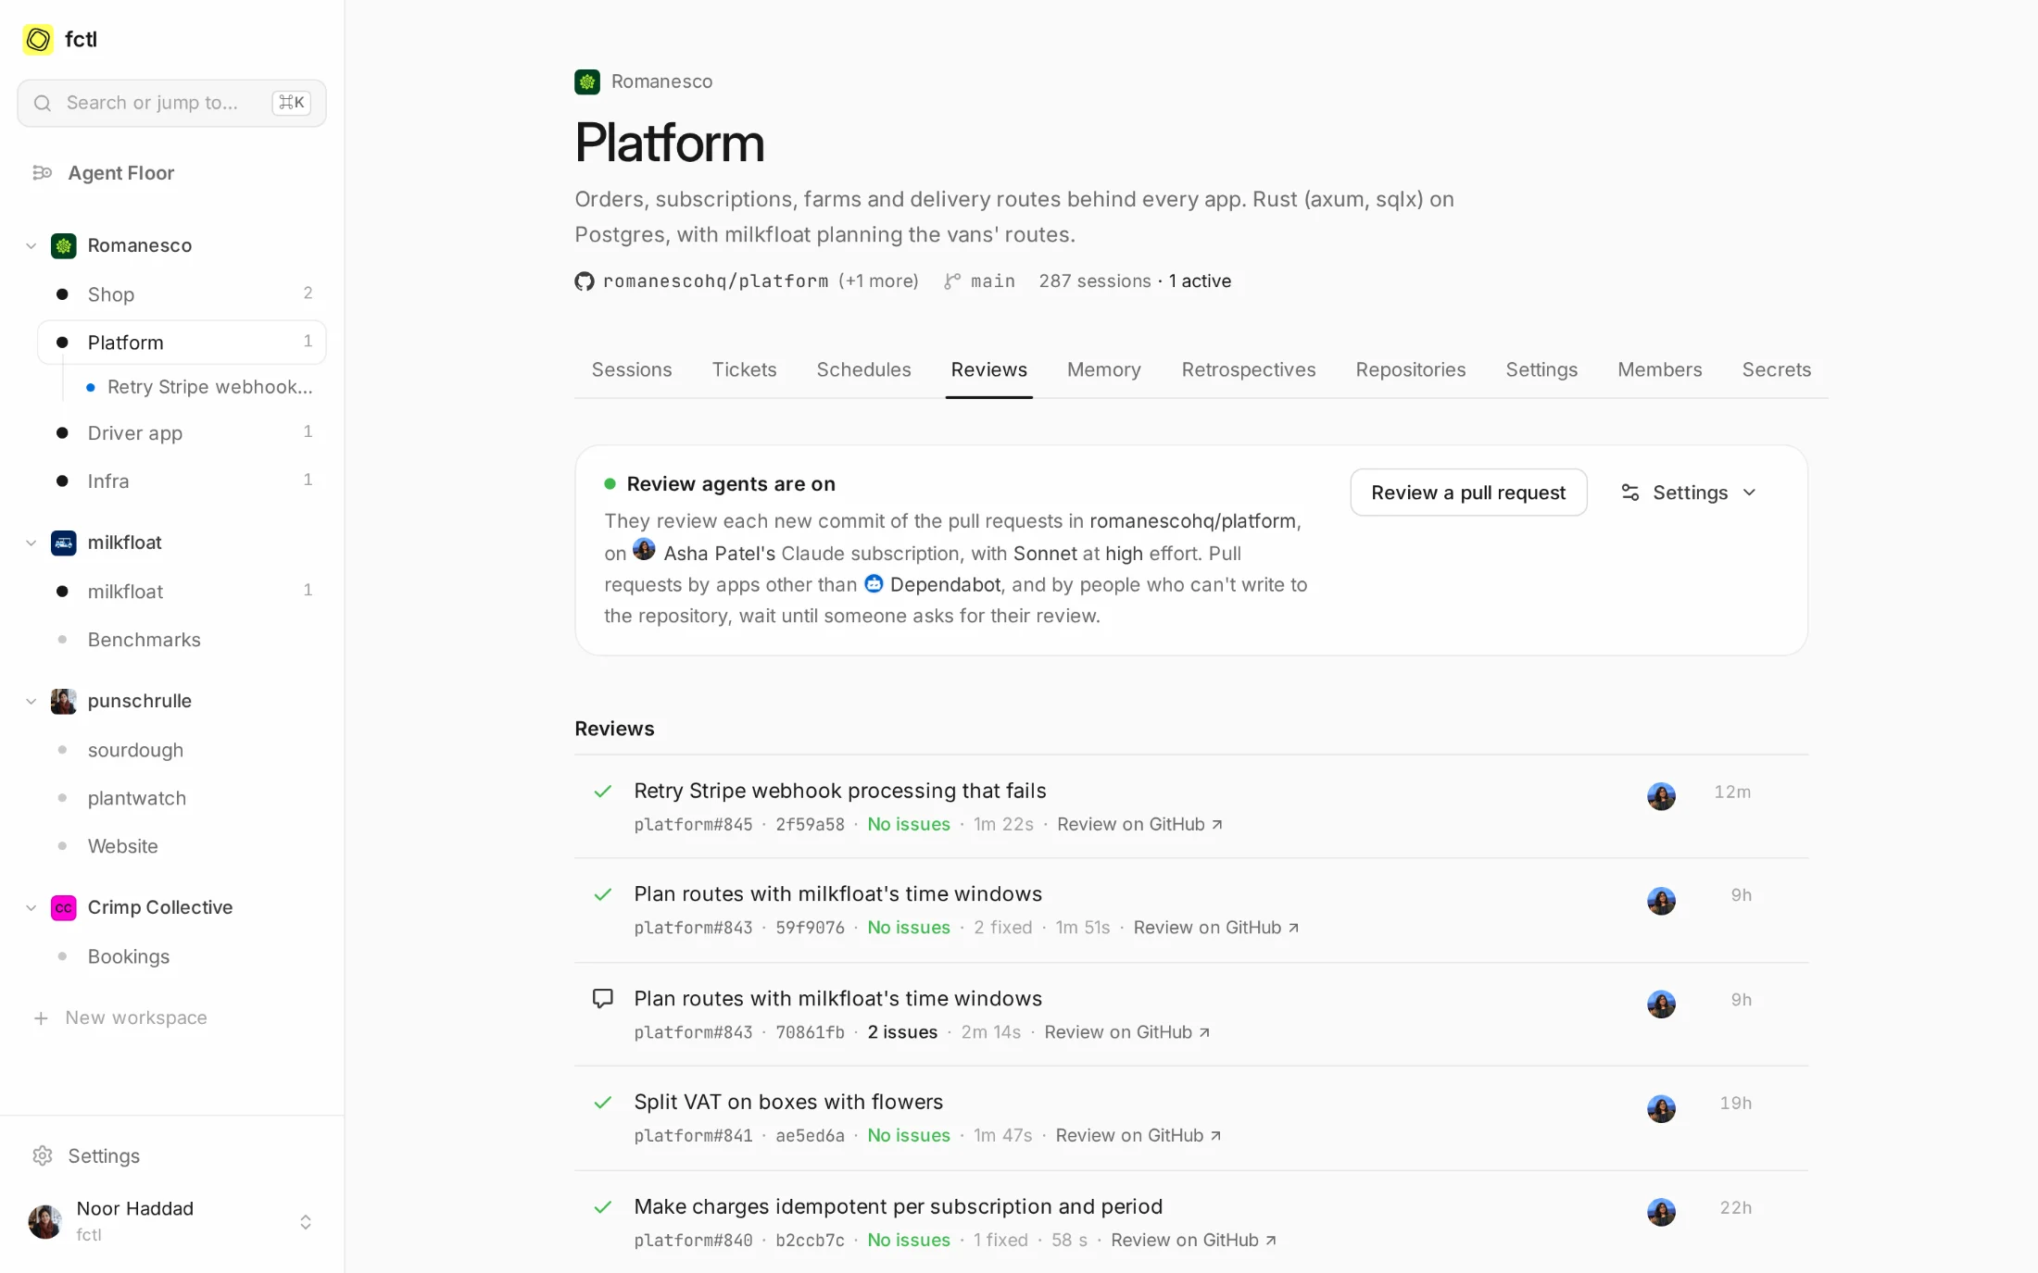Click the Crimp Collective workspace icon

63,907
